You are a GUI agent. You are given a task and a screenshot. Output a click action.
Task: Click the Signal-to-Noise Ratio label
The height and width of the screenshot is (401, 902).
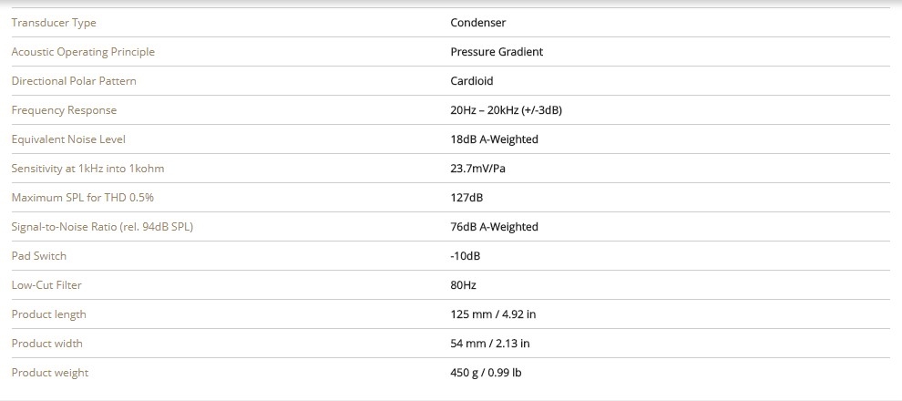102,227
